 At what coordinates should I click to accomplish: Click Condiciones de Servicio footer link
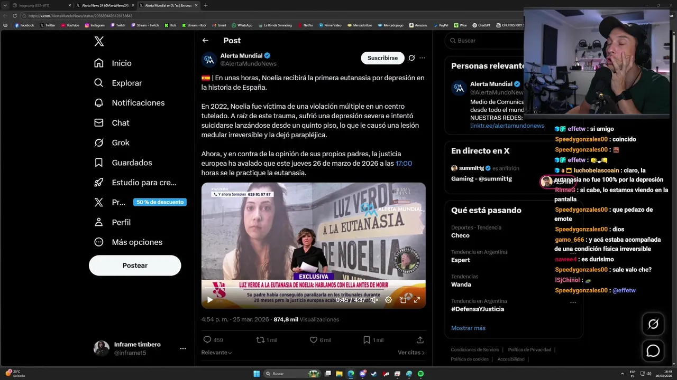click(474, 350)
